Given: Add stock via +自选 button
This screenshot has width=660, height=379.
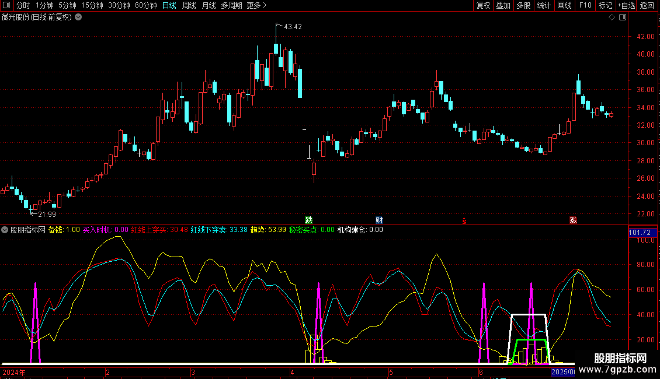Looking at the screenshot, I should (x=626, y=5).
